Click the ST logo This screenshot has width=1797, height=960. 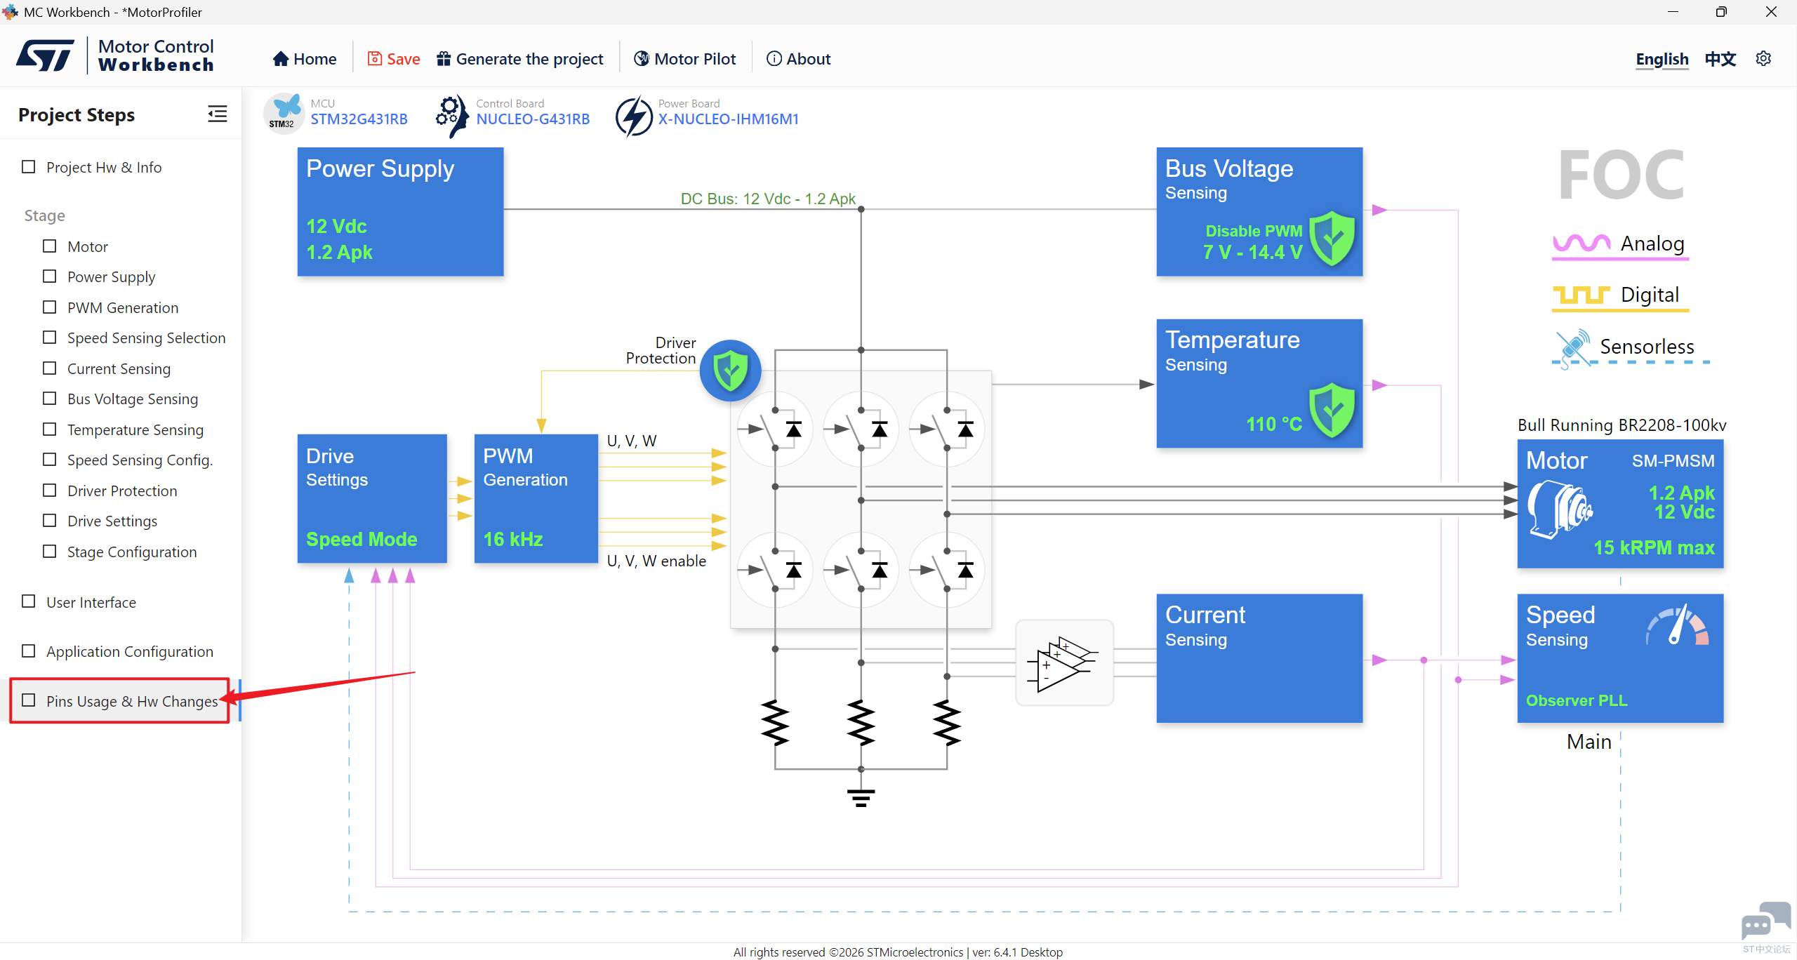[x=46, y=55]
